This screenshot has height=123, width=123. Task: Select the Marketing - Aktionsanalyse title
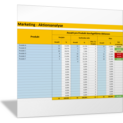(x=40, y=25)
